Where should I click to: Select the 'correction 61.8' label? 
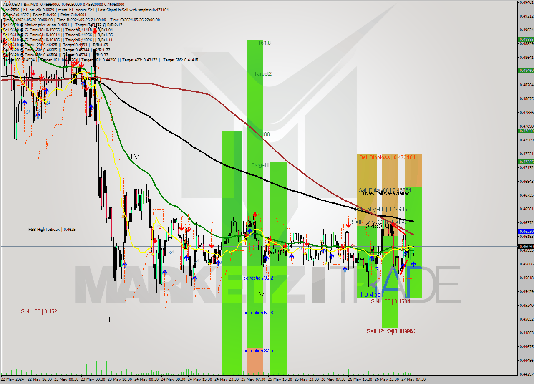pos(258,313)
